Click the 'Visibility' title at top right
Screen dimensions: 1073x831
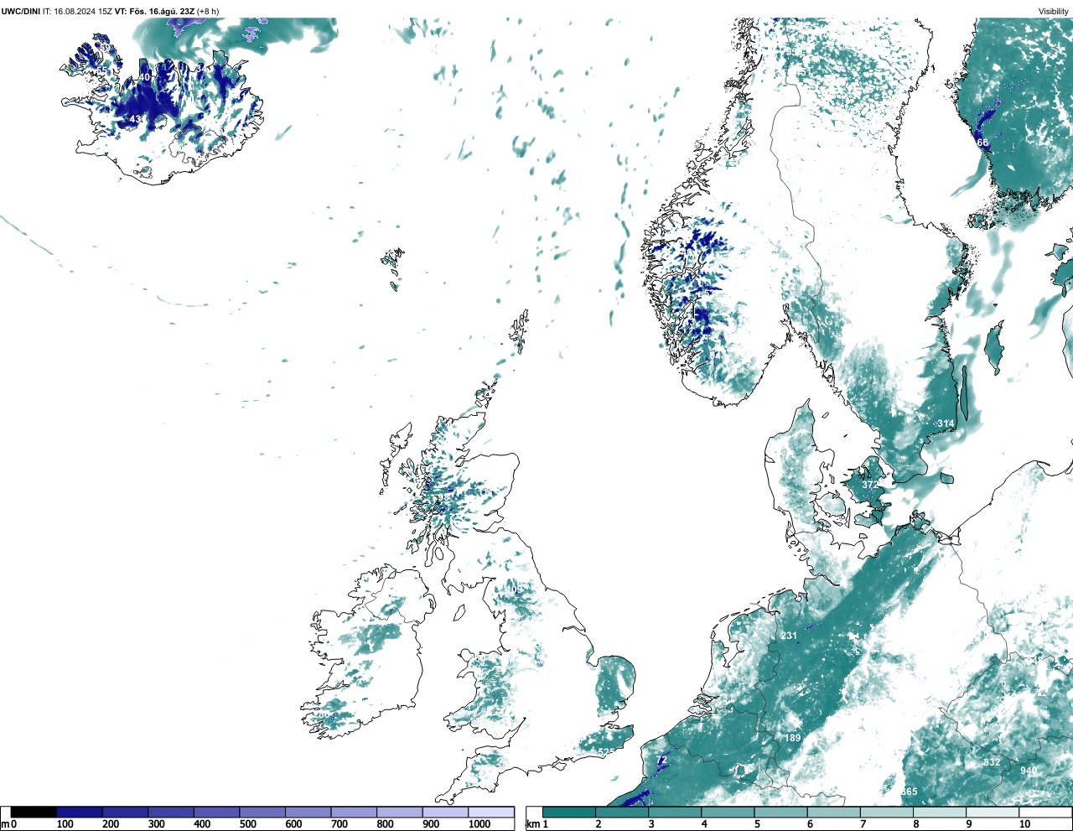point(1054,11)
